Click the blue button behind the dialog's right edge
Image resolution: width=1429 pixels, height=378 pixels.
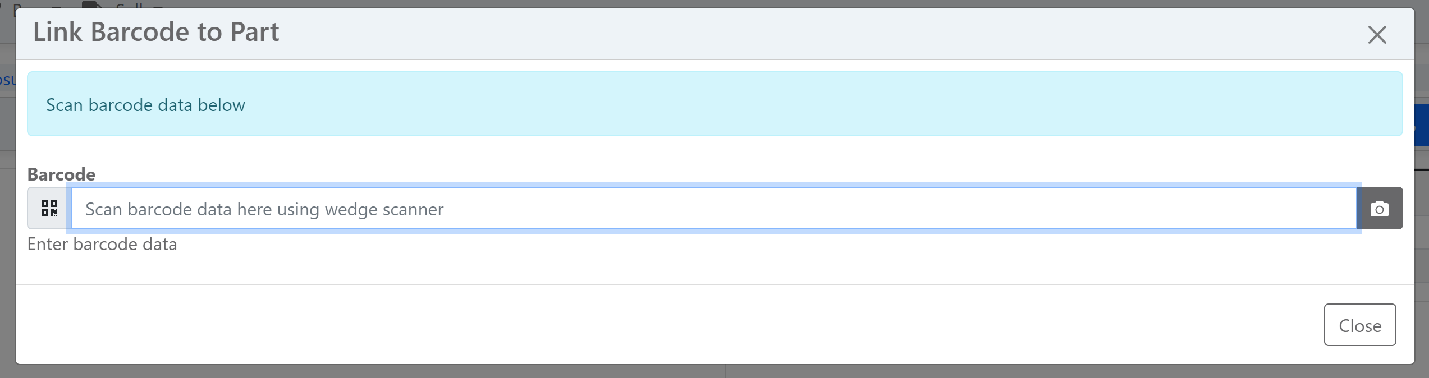pos(1421,125)
